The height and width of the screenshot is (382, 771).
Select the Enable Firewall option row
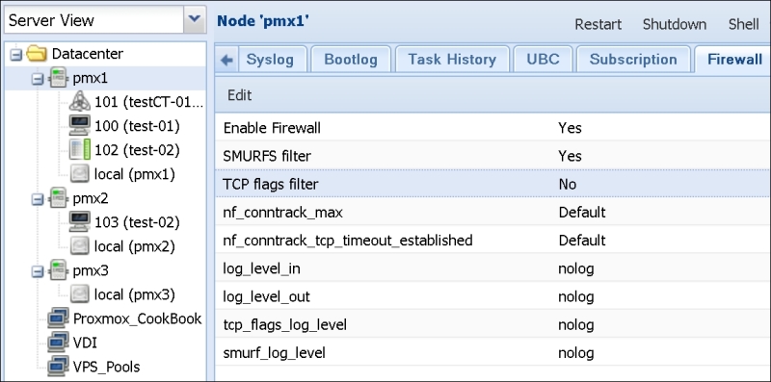[492, 128]
